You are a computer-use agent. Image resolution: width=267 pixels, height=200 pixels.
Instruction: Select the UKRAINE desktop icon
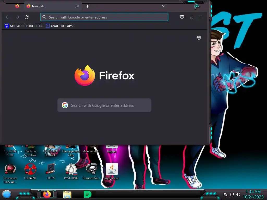pyautogui.click(x=30, y=172)
